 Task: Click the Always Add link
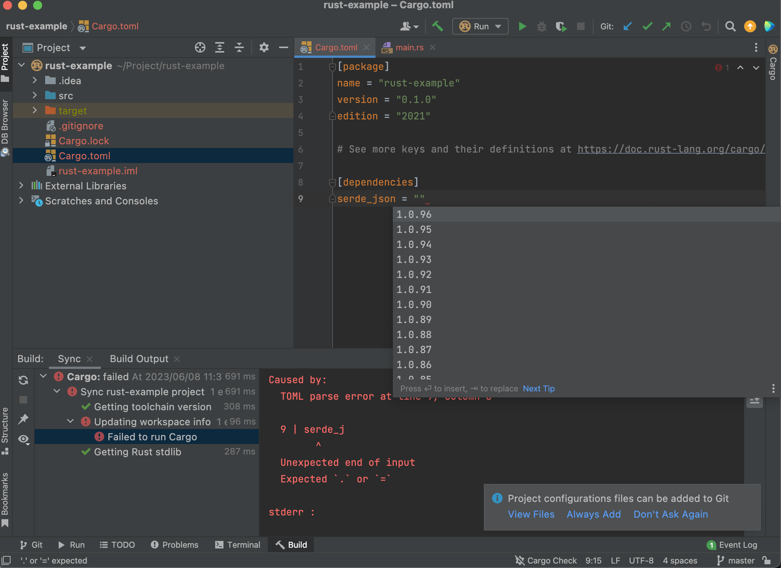click(x=594, y=514)
